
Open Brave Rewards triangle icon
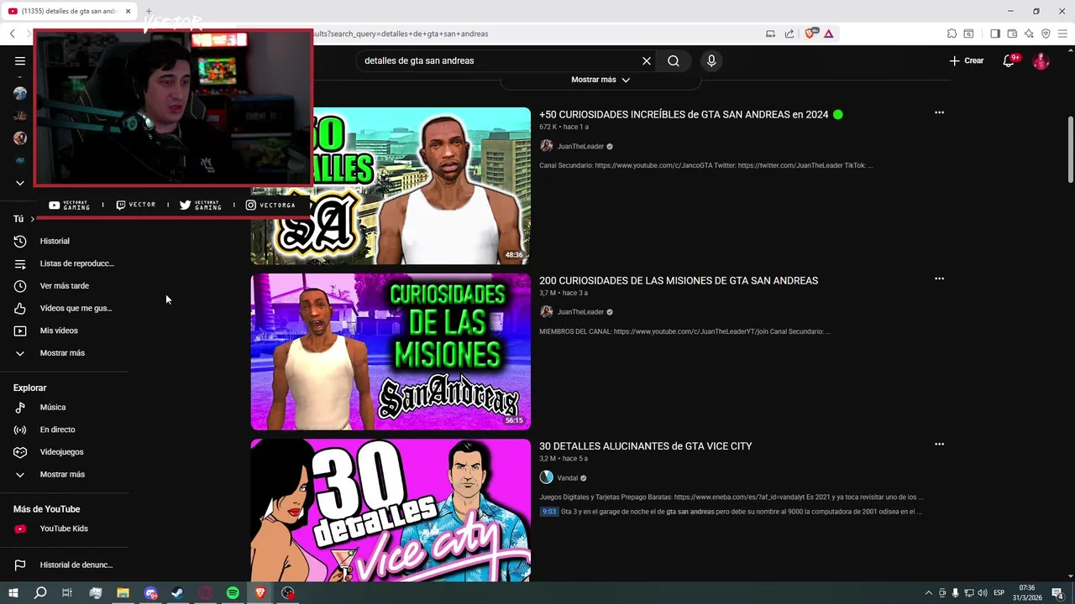(828, 34)
